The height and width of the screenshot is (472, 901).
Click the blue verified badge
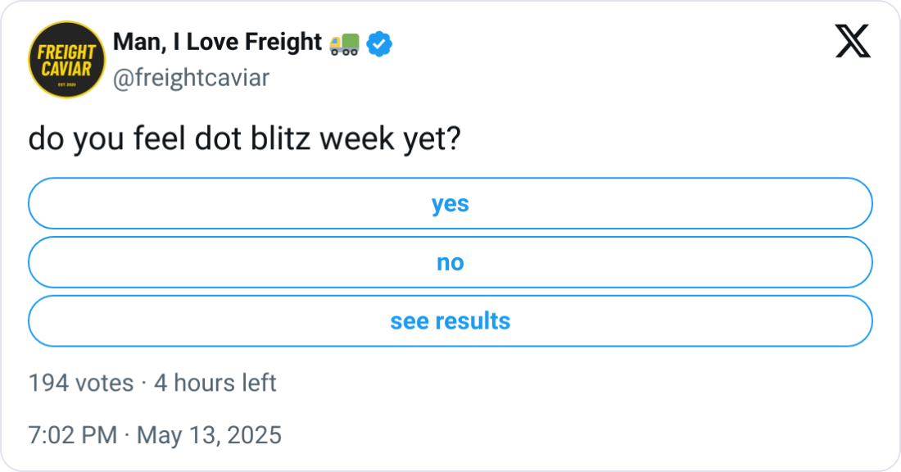coord(378,43)
